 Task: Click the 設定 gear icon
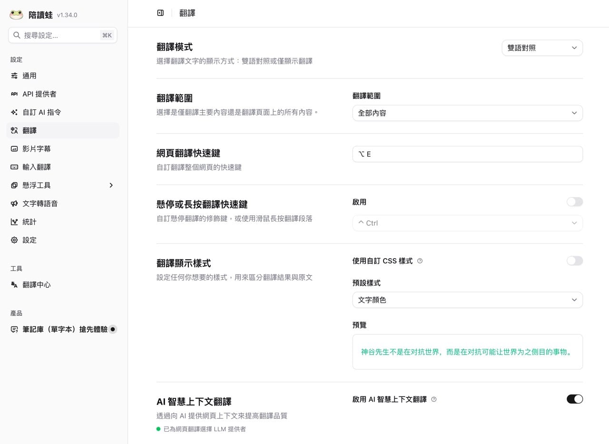[14, 240]
